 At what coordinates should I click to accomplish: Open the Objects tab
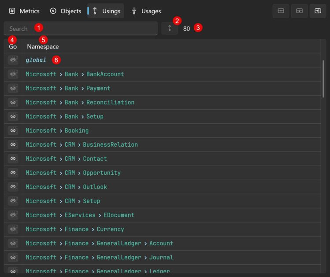click(66, 11)
